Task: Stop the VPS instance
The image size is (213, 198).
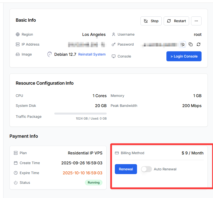Action: [151, 21]
